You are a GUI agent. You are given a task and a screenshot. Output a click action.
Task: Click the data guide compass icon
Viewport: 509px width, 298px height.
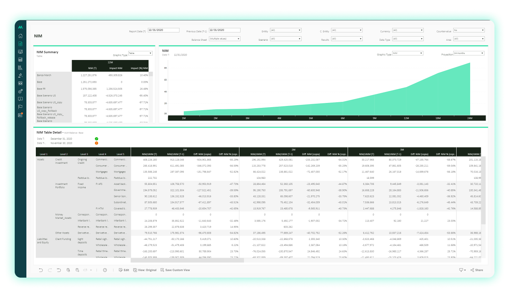point(105,270)
